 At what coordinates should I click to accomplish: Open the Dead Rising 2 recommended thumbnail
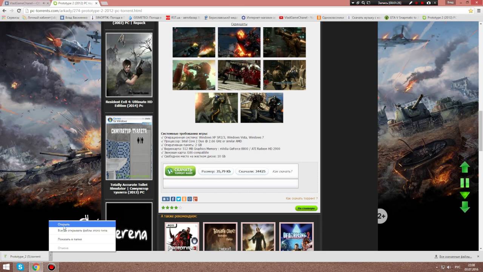coord(297,237)
